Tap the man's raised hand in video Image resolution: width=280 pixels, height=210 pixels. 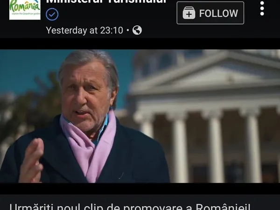coord(31,160)
